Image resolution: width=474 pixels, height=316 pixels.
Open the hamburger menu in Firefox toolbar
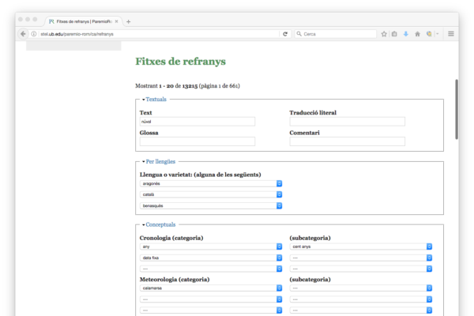pos(451,34)
